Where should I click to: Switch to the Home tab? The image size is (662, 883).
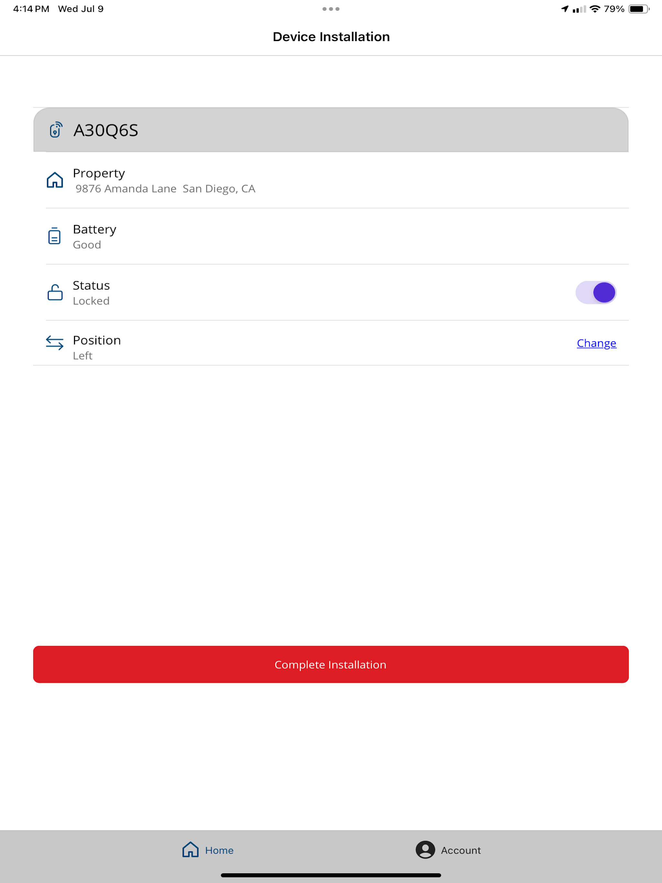(x=208, y=850)
